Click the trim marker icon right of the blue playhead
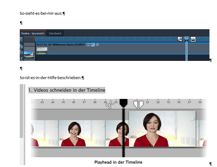This screenshot has width=217, height=167. point(193,39)
